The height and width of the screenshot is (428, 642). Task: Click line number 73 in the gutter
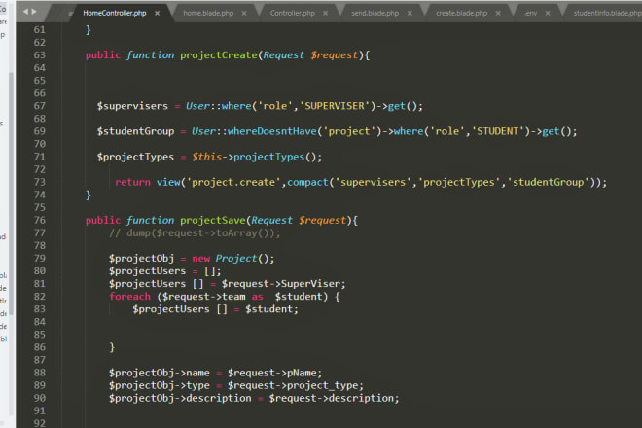(40, 182)
